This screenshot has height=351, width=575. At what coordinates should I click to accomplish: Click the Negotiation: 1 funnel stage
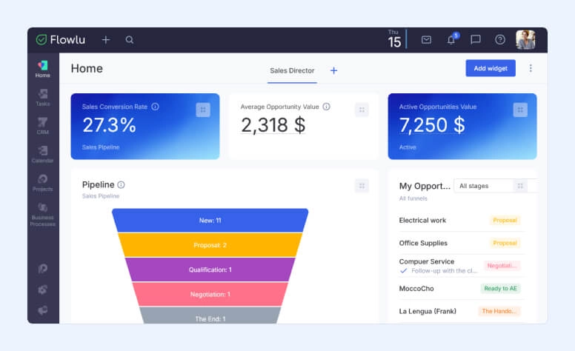pyautogui.click(x=210, y=294)
